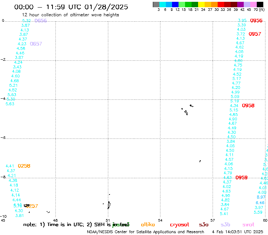Click the dark blue 12 ft legend swatch

point(176,4)
